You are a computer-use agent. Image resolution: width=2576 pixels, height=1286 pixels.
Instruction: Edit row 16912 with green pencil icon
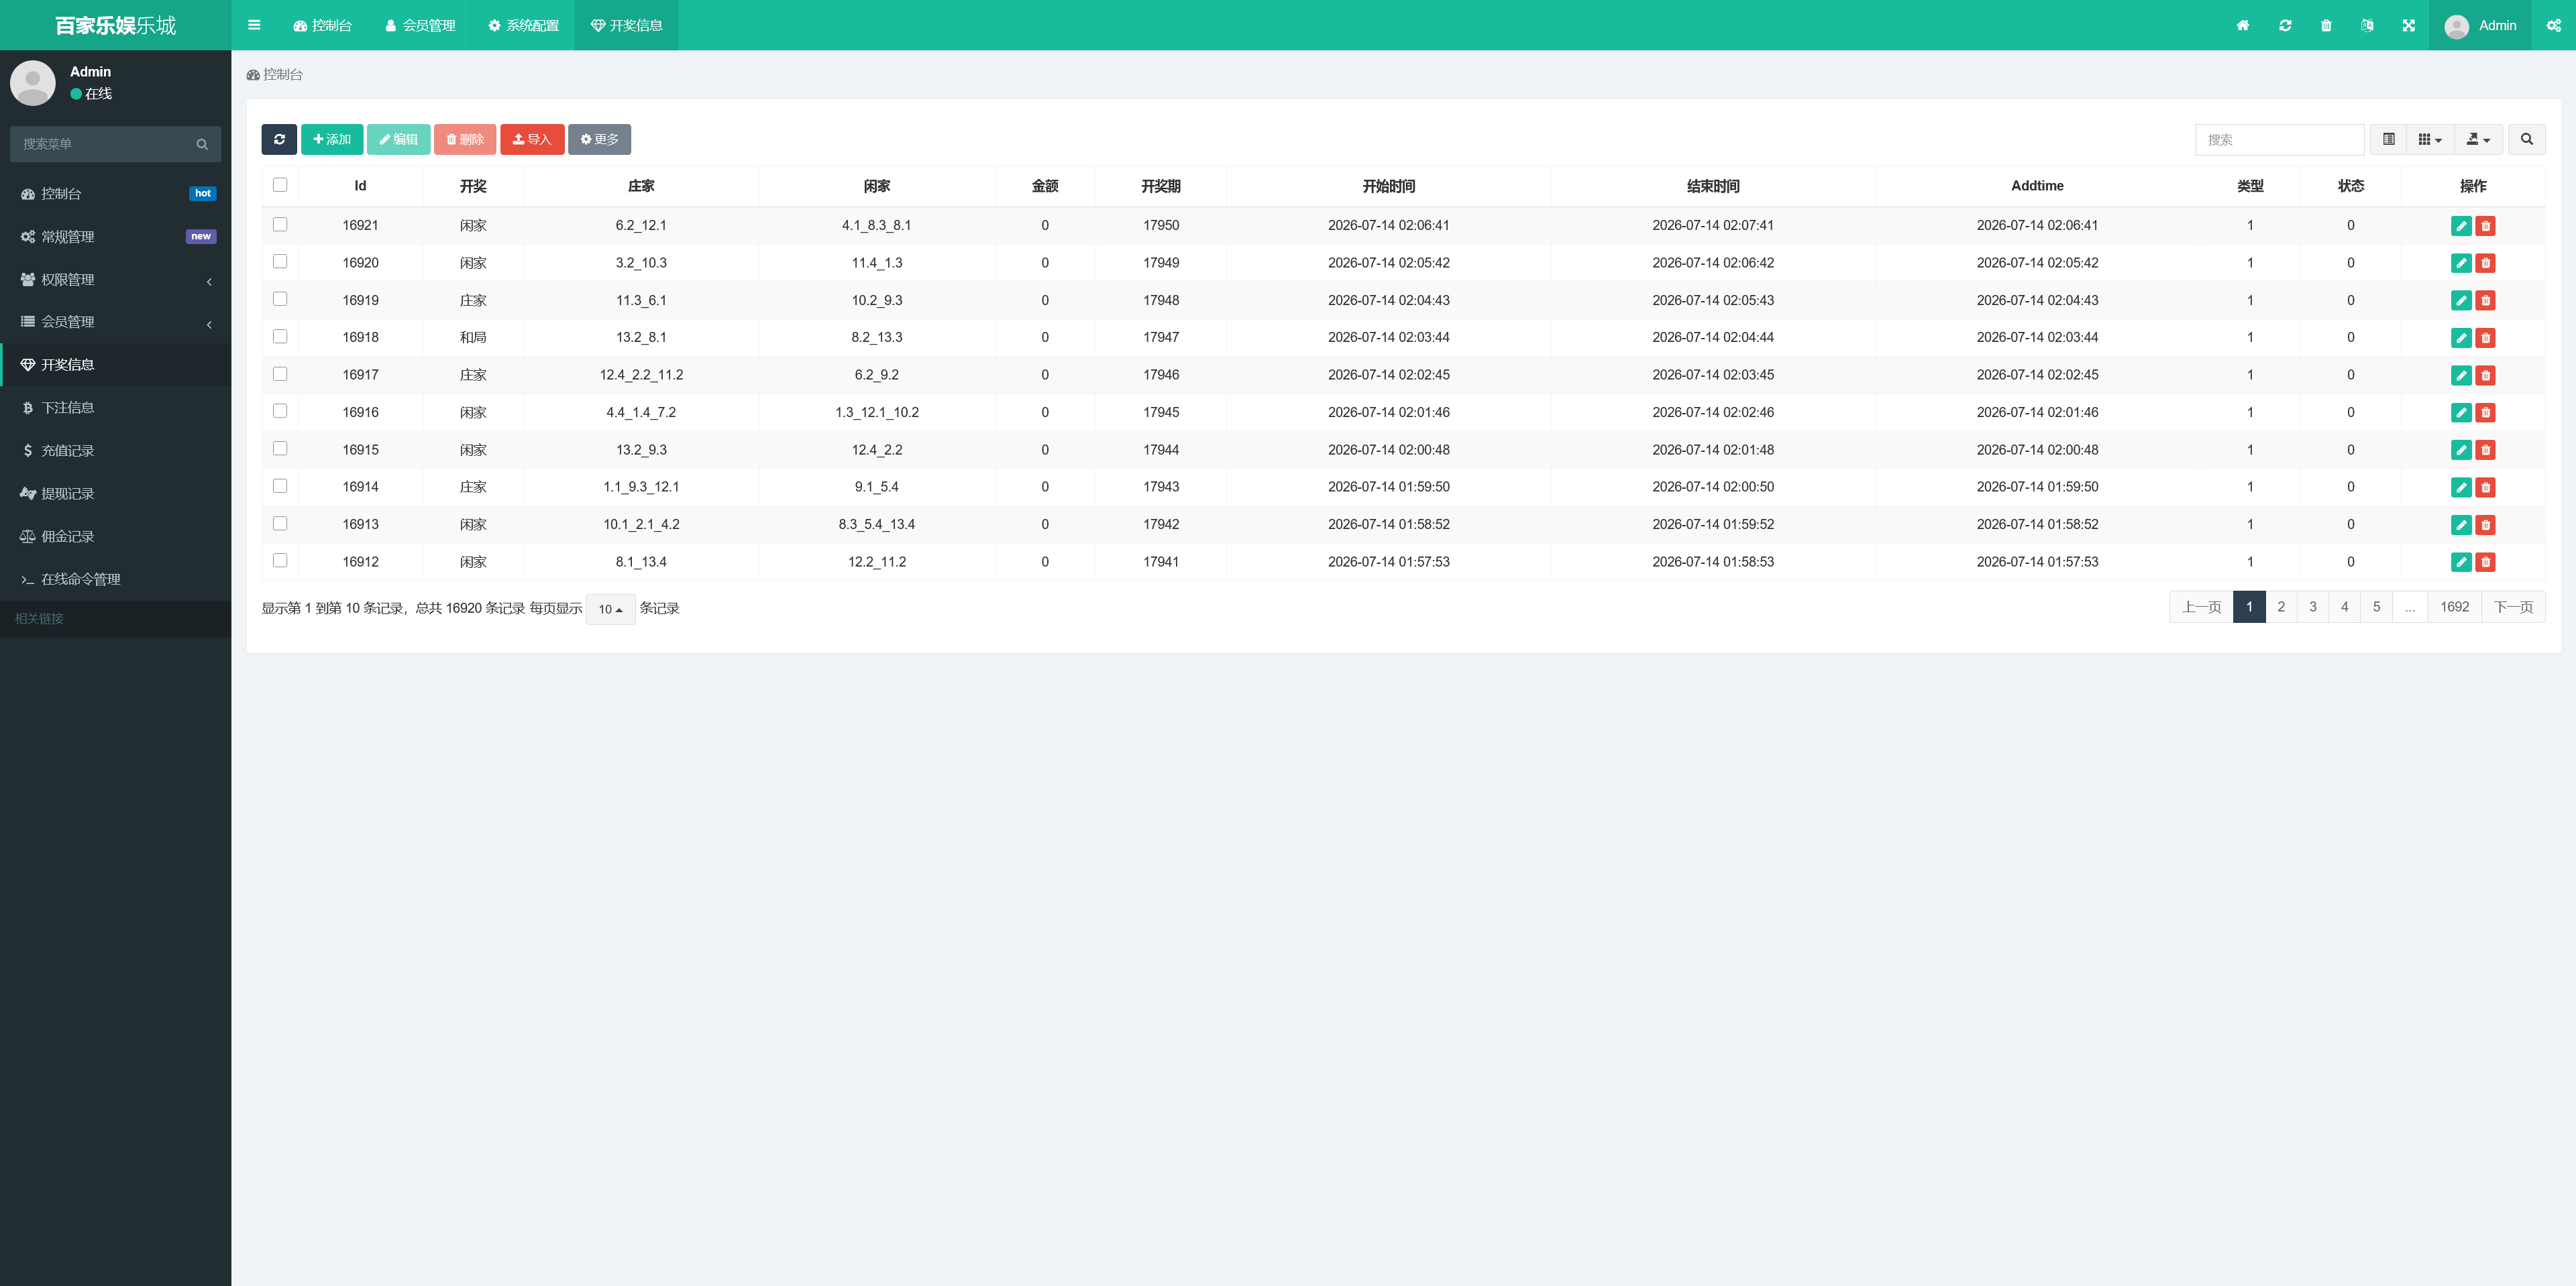tap(2461, 562)
